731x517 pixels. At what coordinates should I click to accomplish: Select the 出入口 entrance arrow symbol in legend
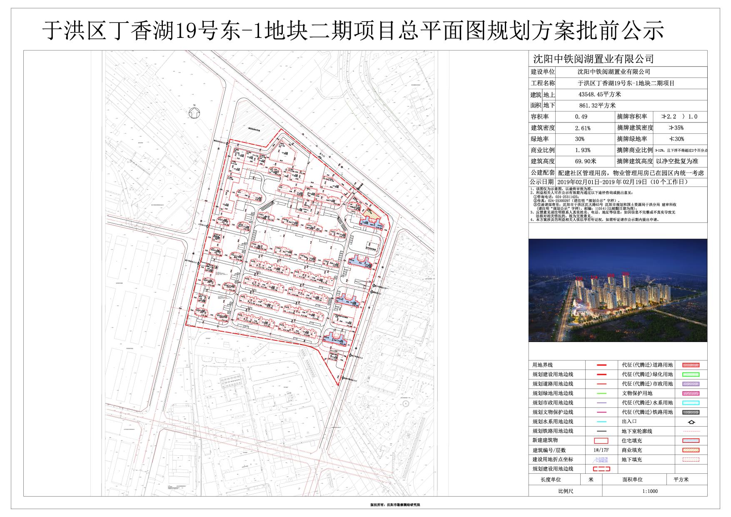pos(692,422)
